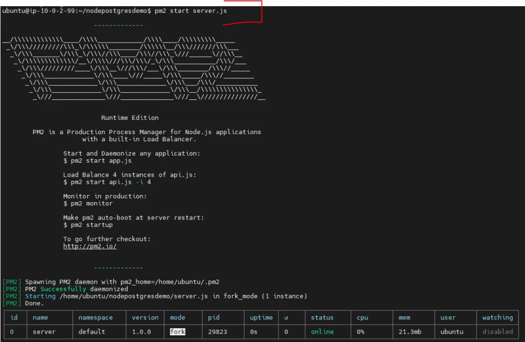Click the 'disabled' watching cell
The height and width of the screenshot is (342, 525).
click(x=497, y=332)
